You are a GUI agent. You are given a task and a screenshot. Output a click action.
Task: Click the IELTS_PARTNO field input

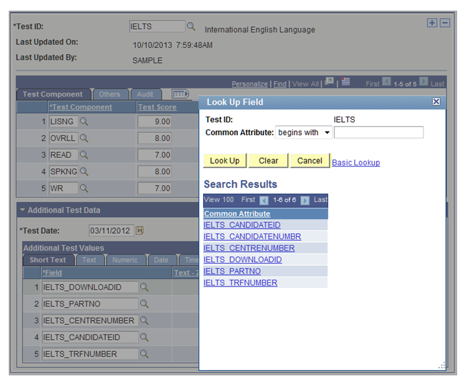[x=90, y=304]
